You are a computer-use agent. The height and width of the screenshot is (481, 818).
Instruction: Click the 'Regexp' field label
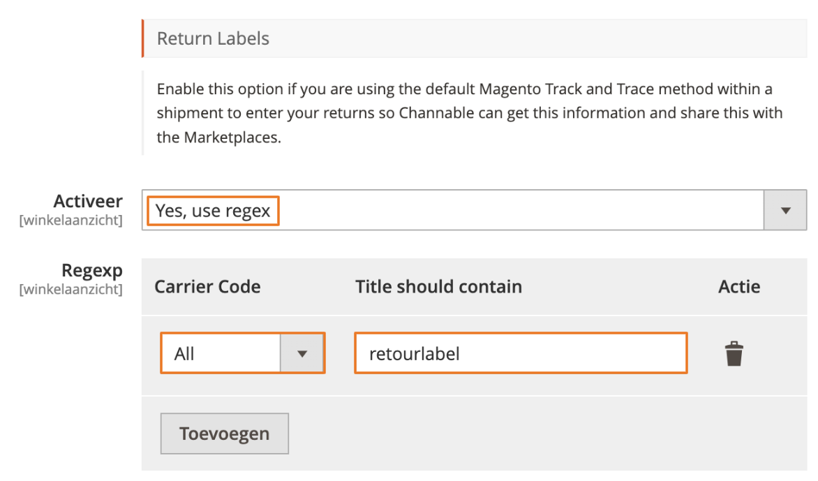(91, 270)
